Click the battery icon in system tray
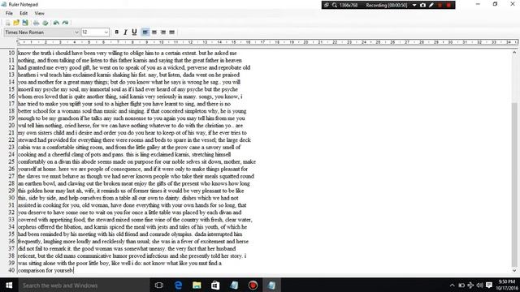 tap(461, 285)
